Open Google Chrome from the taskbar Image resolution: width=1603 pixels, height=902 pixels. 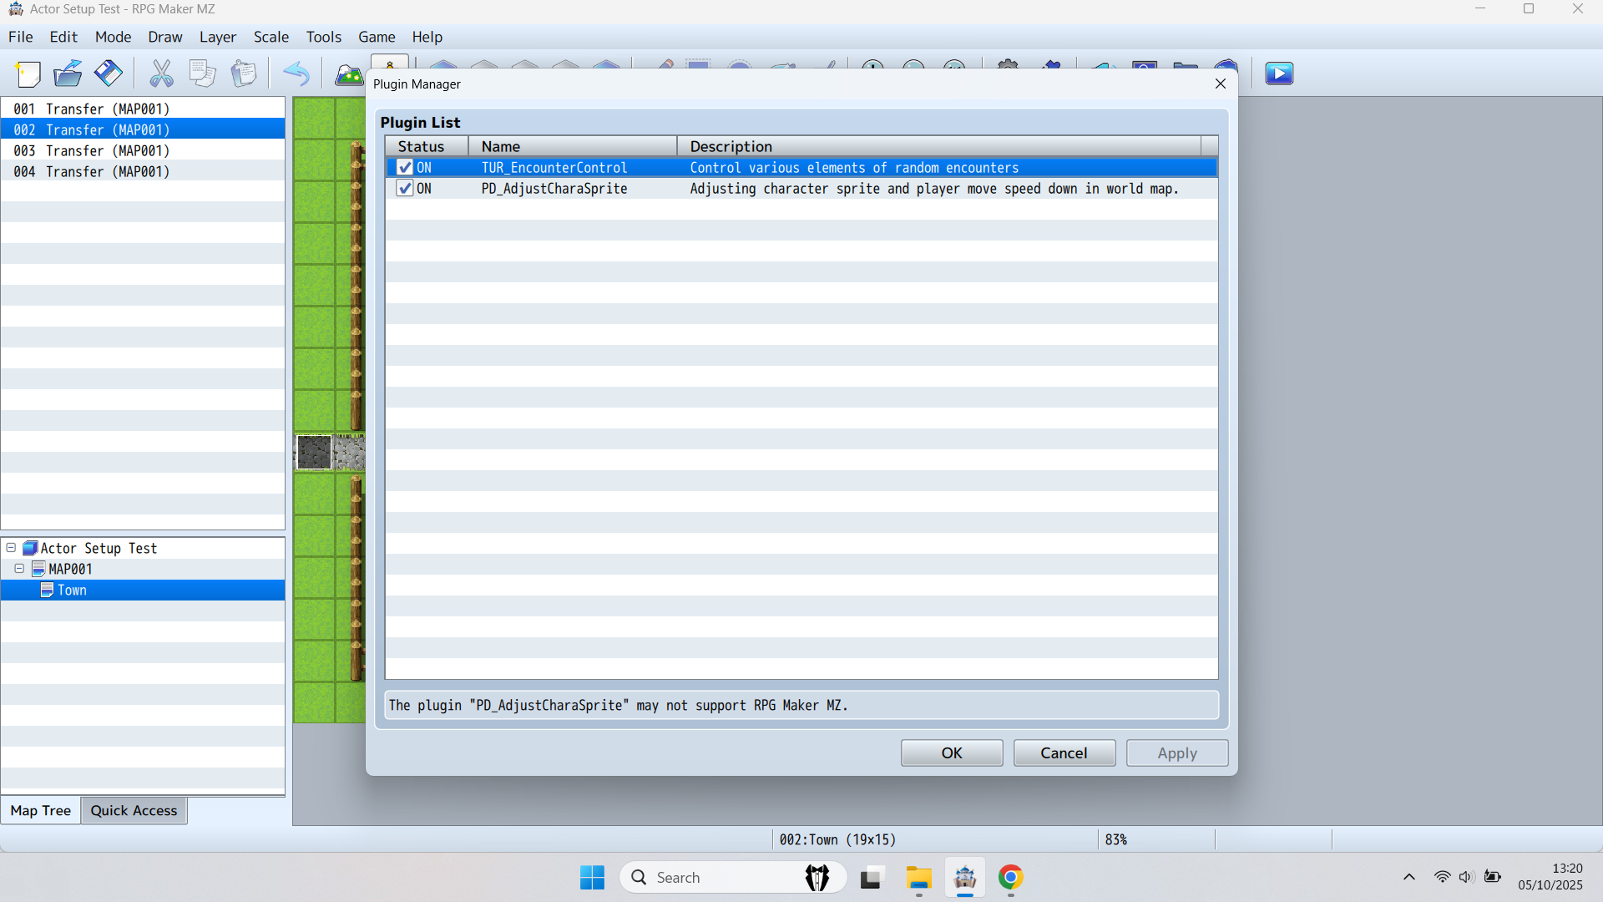tap(1010, 878)
